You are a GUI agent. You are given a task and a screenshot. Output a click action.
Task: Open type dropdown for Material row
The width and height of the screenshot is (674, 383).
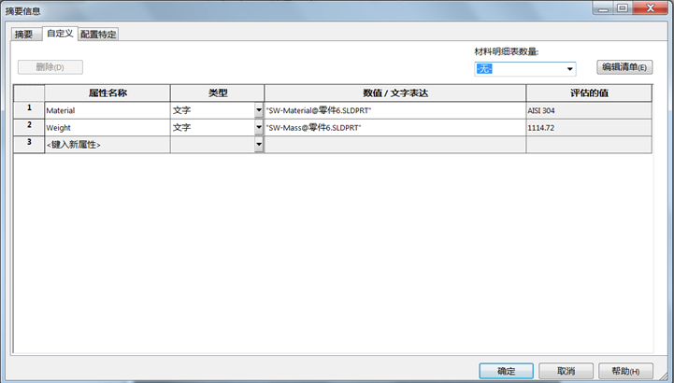[259, 110]
